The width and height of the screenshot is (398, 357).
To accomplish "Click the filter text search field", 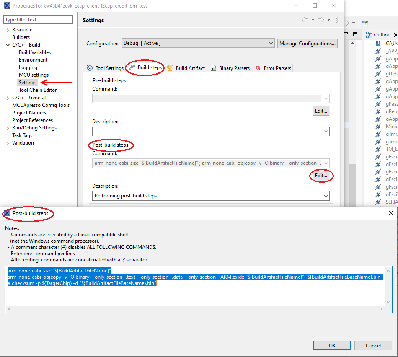I will tap(38, 20).
